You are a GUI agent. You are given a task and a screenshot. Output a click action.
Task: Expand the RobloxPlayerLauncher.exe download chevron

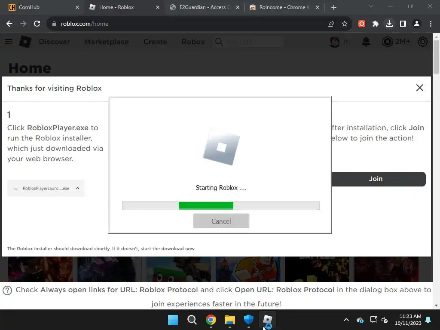[78, 188]
